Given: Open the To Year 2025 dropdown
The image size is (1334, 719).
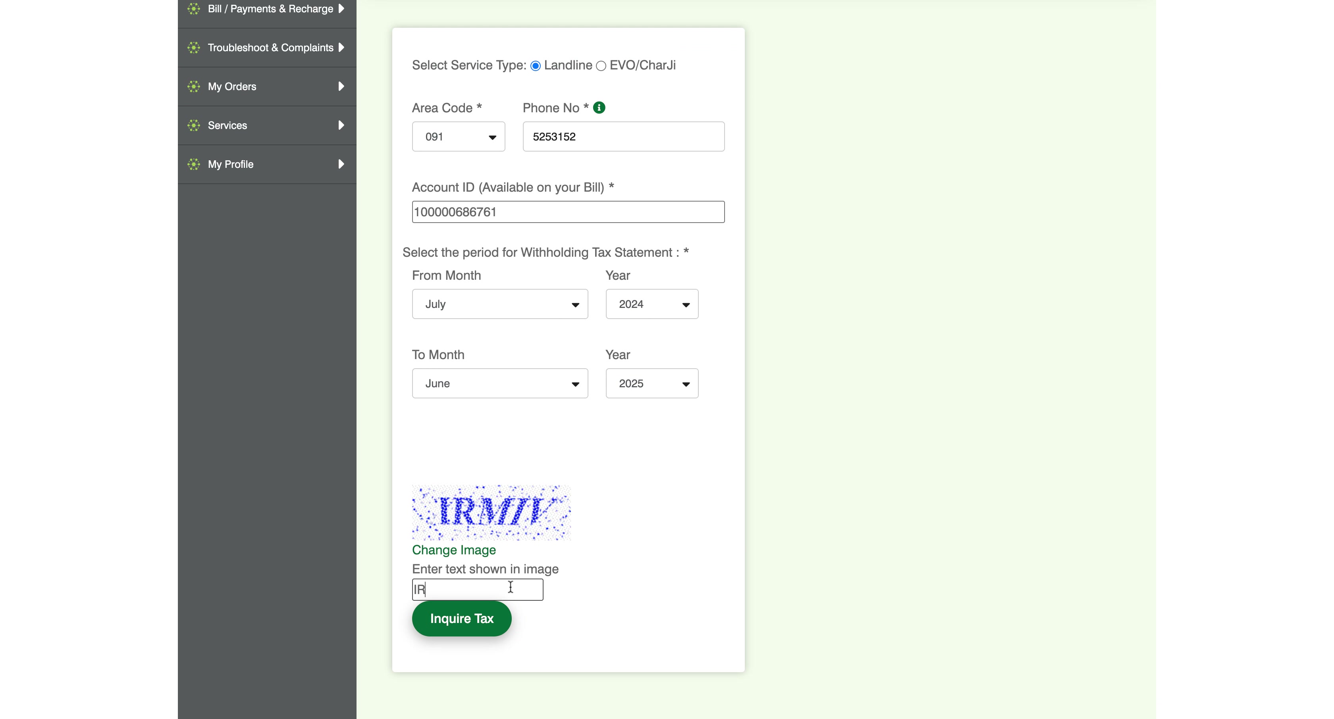Looking at the screenshot, I should pyautogui.click(x=652, y=384).
